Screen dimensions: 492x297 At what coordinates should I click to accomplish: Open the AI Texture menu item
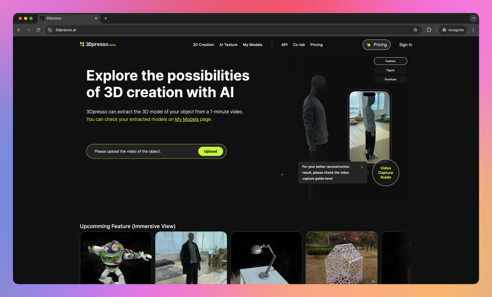point(228,45)
